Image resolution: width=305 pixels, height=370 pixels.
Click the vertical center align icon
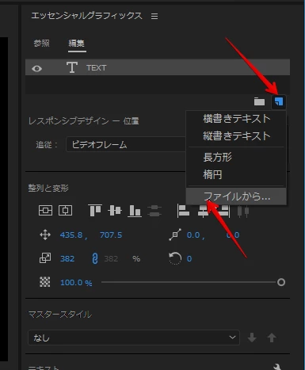point(45,211)
